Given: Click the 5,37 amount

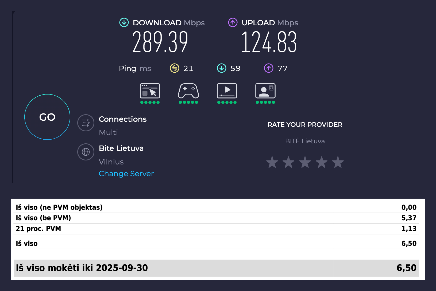Looking at the screenshot, I should pos(409,218).
